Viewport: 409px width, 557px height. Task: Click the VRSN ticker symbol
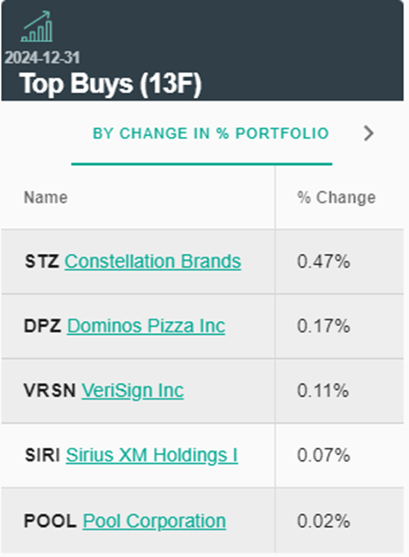click(50, 390)
